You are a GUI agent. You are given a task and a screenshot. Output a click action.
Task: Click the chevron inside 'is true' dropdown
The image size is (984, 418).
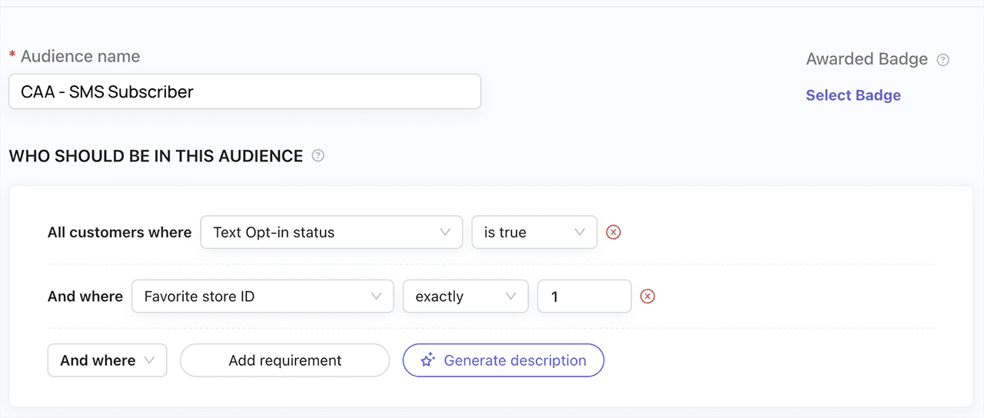pyautogui.click(x=580, y=232)
